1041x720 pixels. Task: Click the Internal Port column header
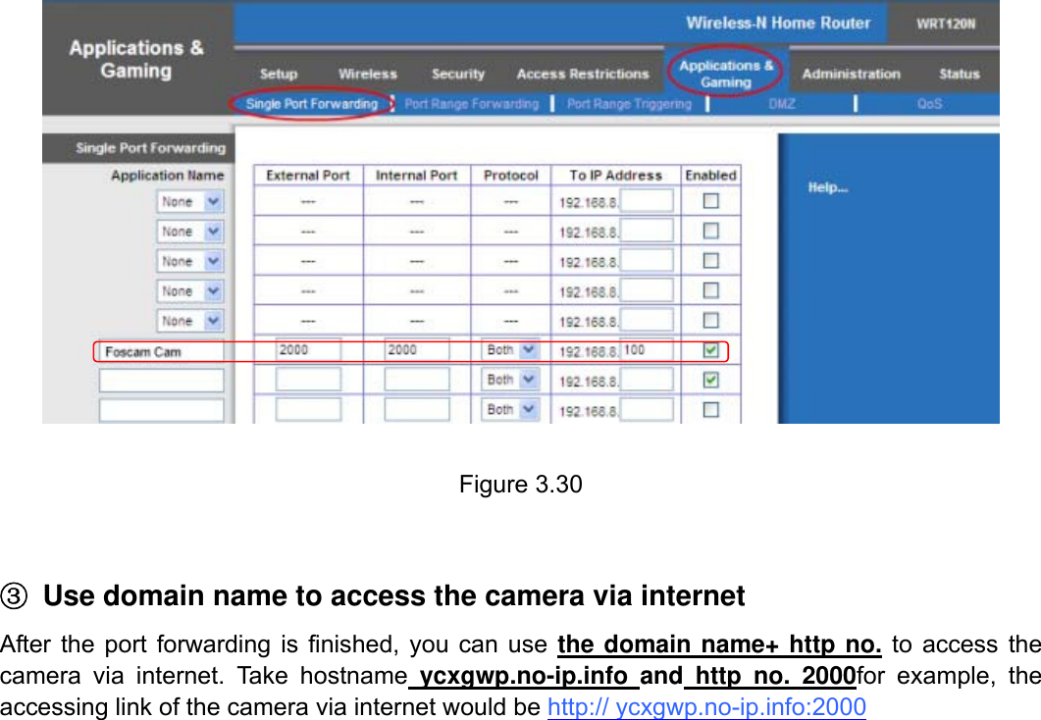(416, 176)
